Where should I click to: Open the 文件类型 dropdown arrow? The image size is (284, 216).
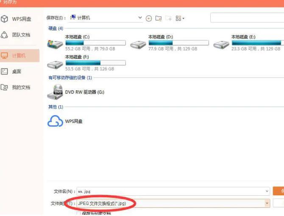click(267, 203)
